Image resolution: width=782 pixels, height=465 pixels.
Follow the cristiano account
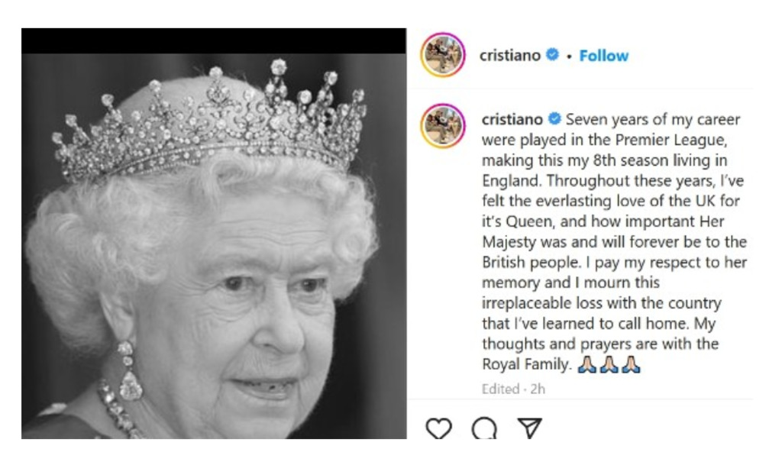(x=603, y=55)
